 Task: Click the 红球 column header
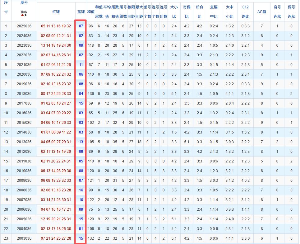click(x=56, y=12)
